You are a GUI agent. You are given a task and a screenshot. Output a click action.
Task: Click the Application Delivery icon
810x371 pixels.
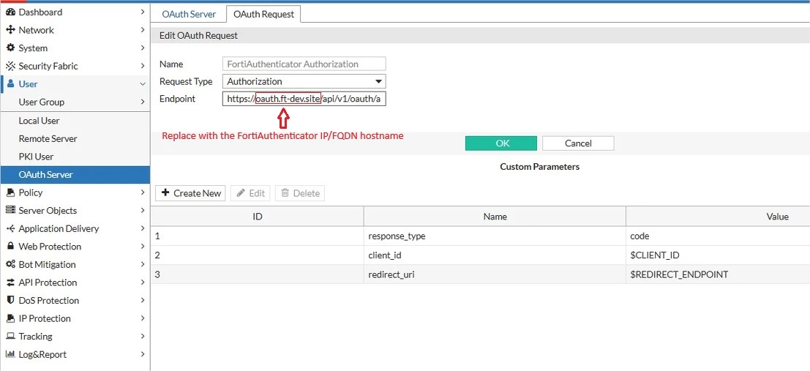[10, 228]
